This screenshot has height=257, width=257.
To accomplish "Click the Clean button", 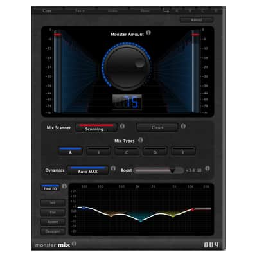I will click(157, 127).
